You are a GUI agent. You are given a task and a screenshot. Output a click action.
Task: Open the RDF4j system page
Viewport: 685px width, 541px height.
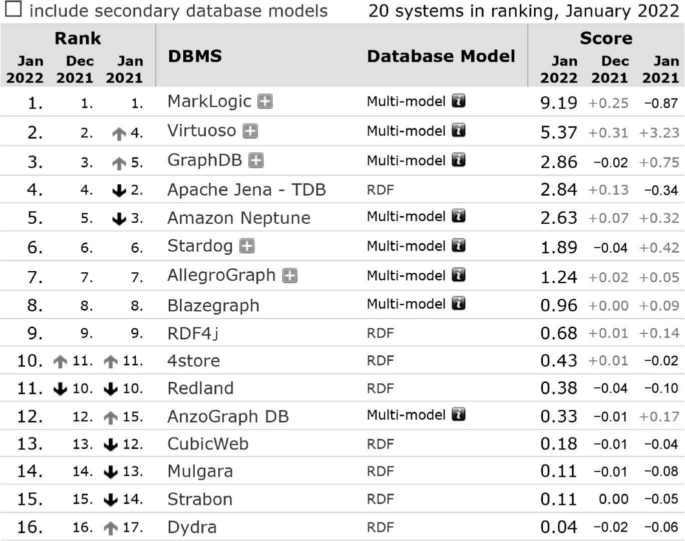pyautogui.click(x=193, y=333)
